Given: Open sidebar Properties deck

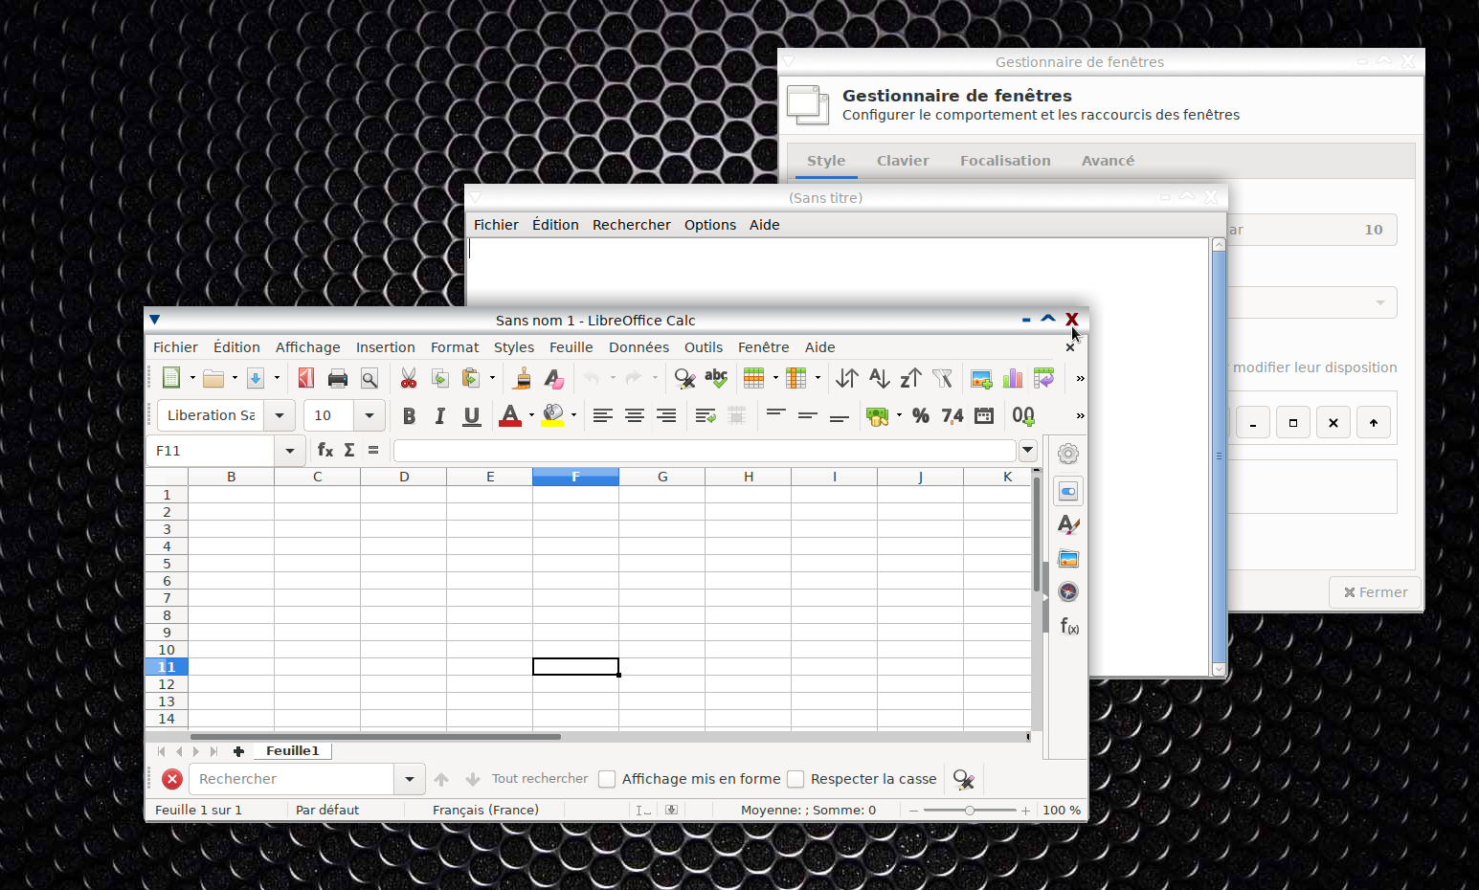Looking at the screenshot, I should click(1068, 491).
